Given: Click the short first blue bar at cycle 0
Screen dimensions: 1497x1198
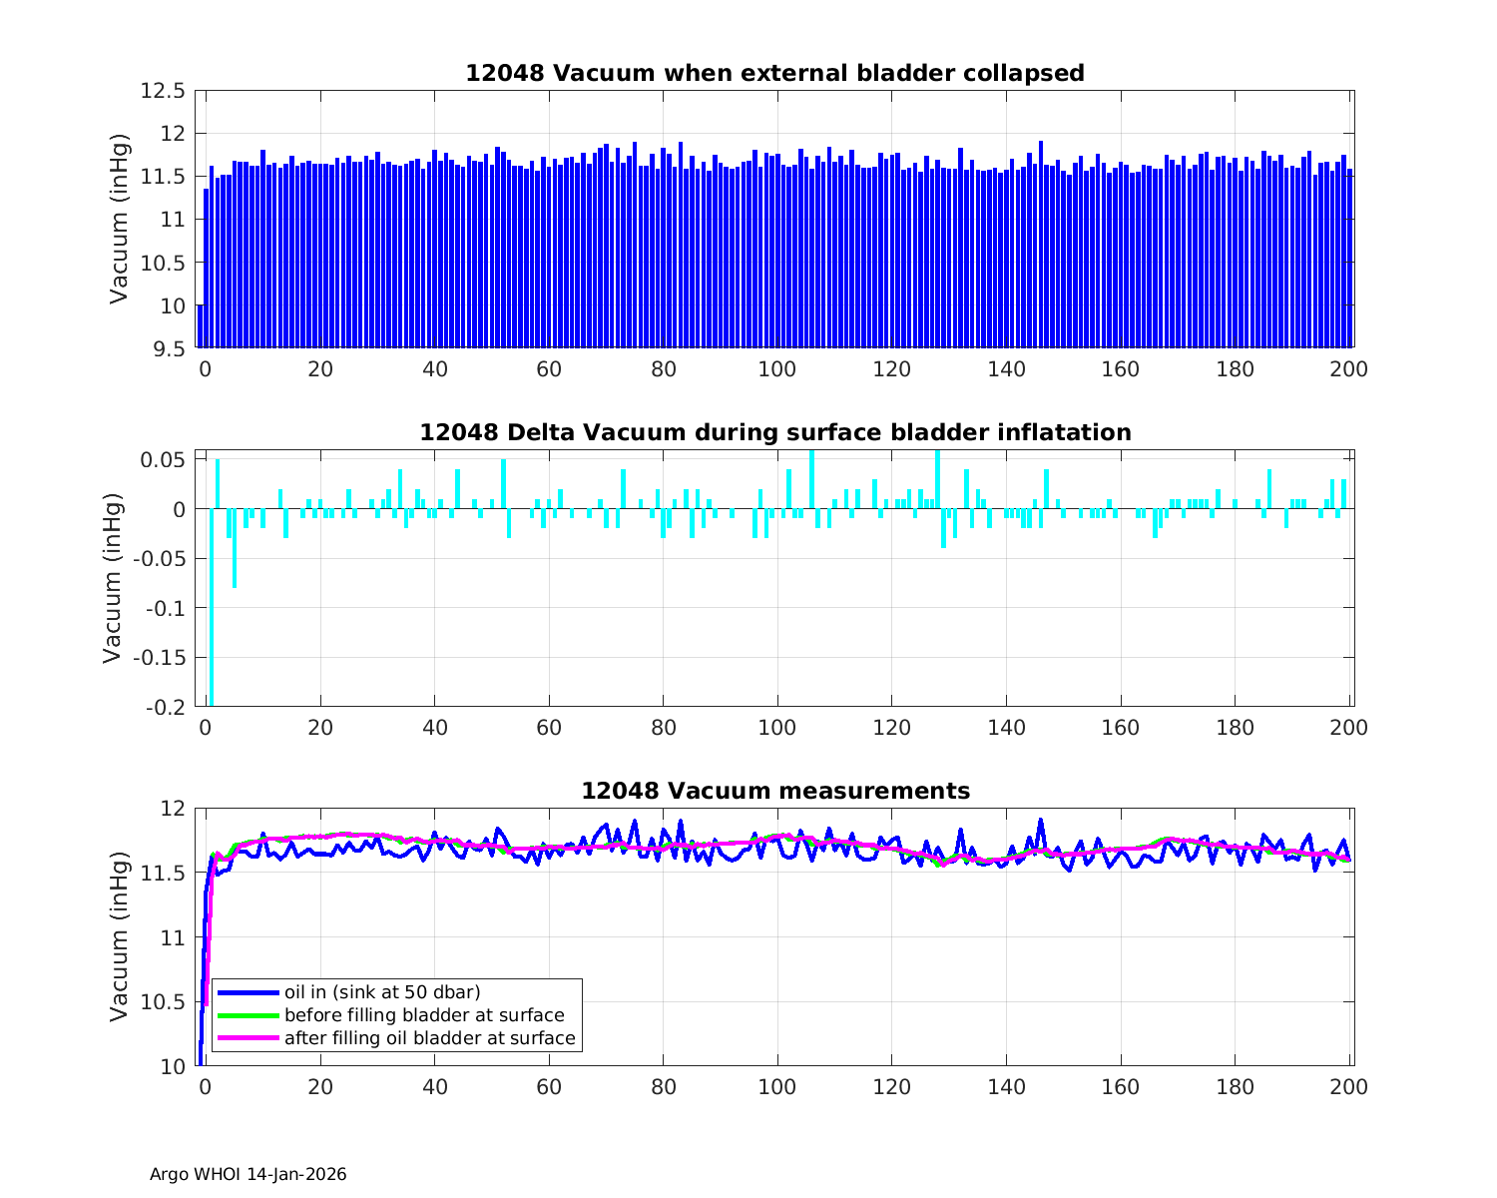Looking at the screenshot, I should [200, 326].
